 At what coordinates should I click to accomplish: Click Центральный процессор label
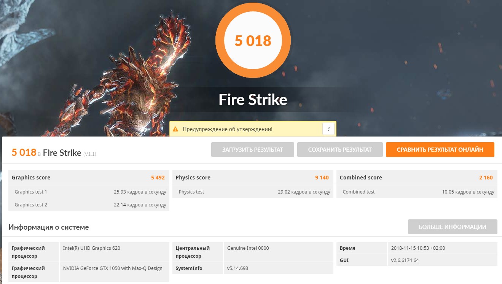coord(193,252)
